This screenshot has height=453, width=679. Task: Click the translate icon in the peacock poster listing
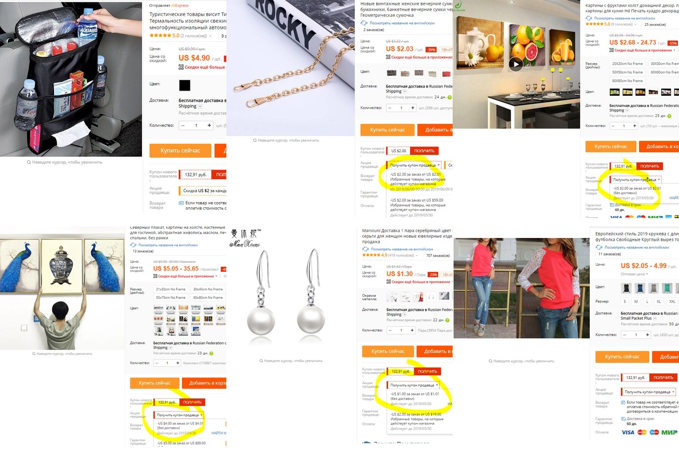(133, 245)
